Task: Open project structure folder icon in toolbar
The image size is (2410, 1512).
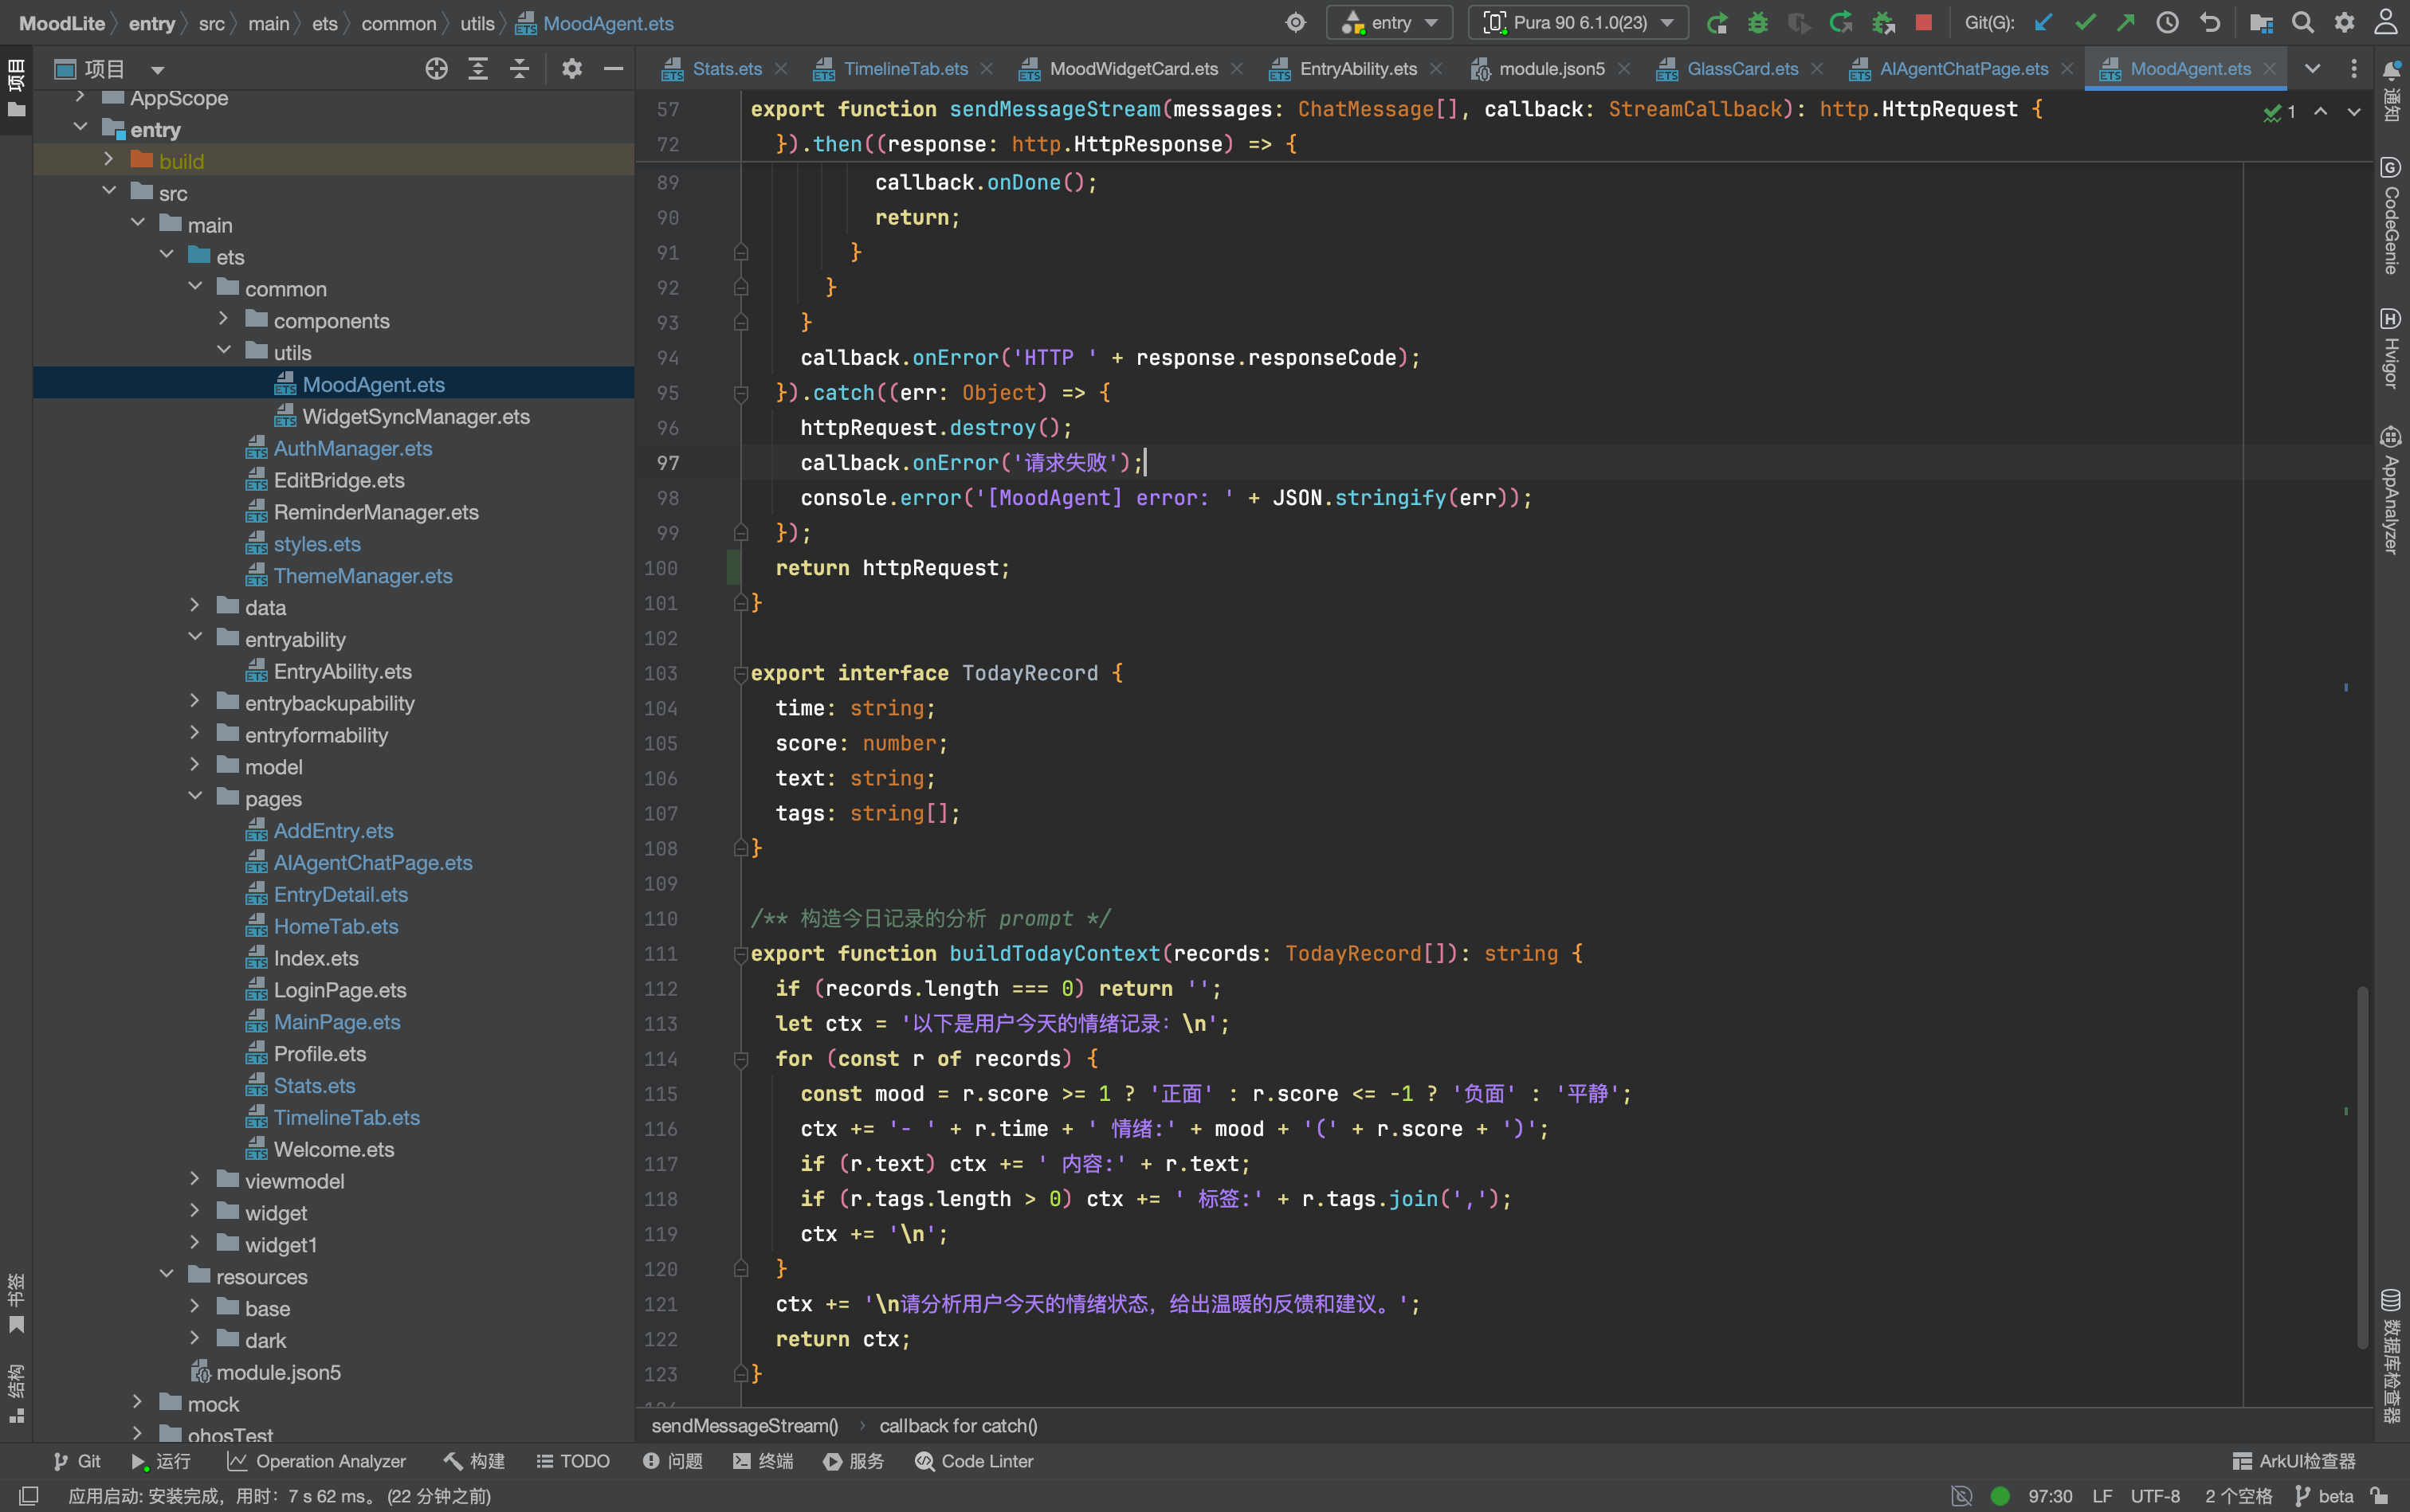Action: tap(2261, 22)
